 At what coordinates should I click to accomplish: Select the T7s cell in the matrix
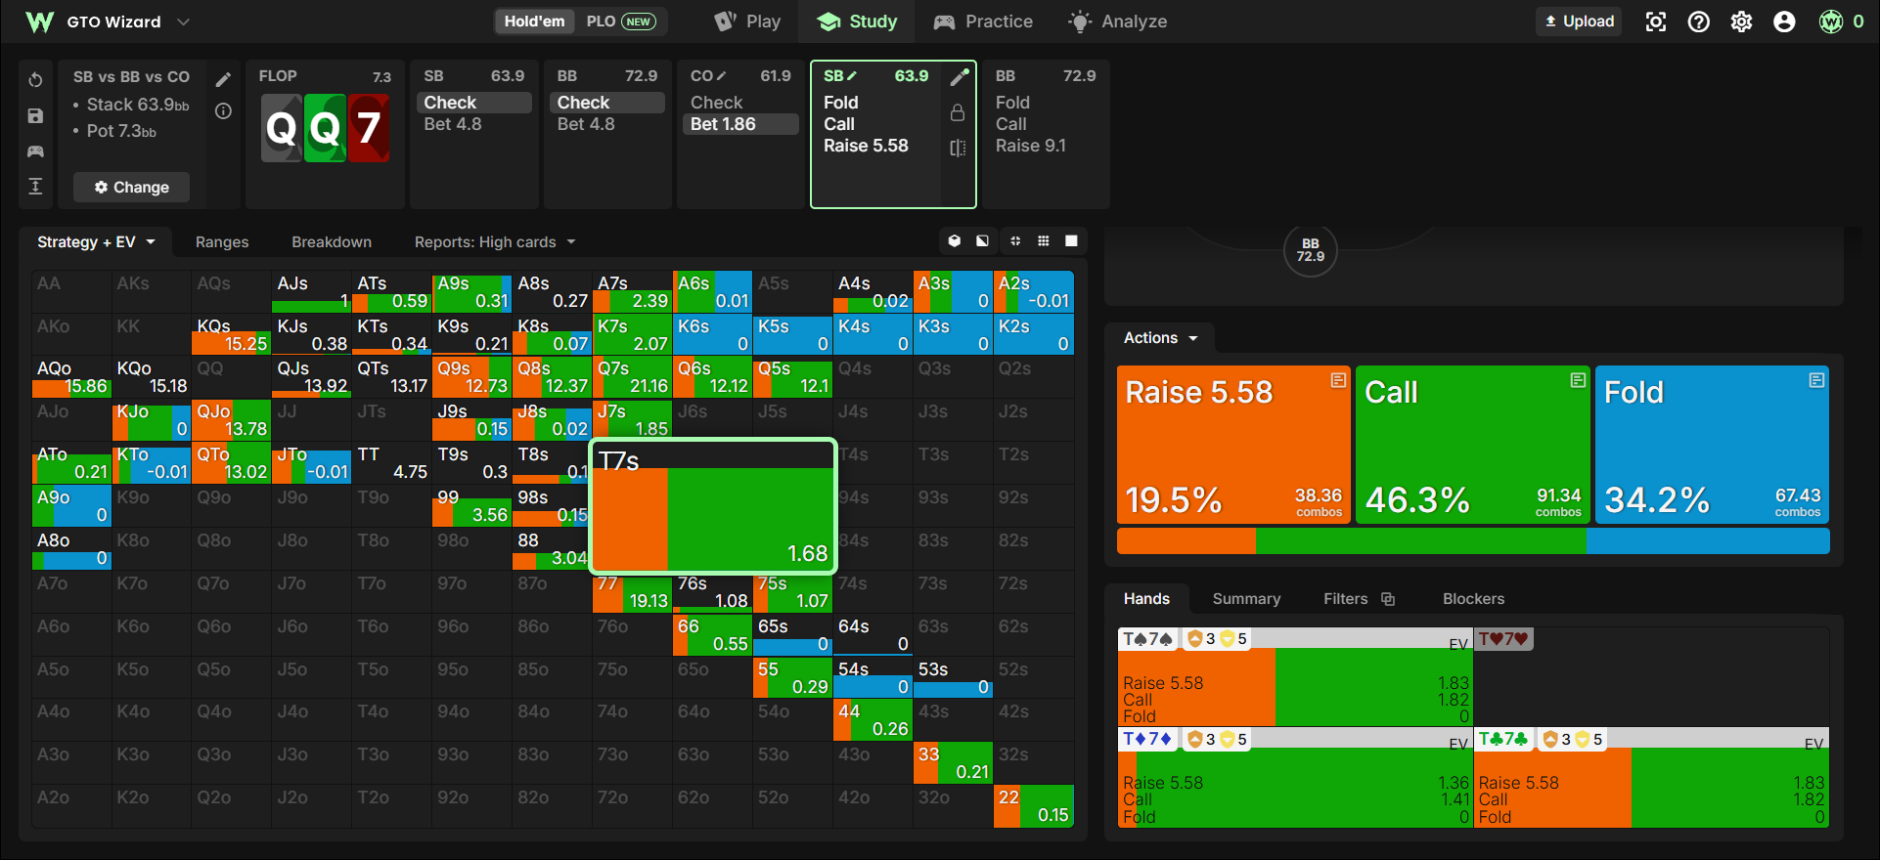tap(712, 506)
